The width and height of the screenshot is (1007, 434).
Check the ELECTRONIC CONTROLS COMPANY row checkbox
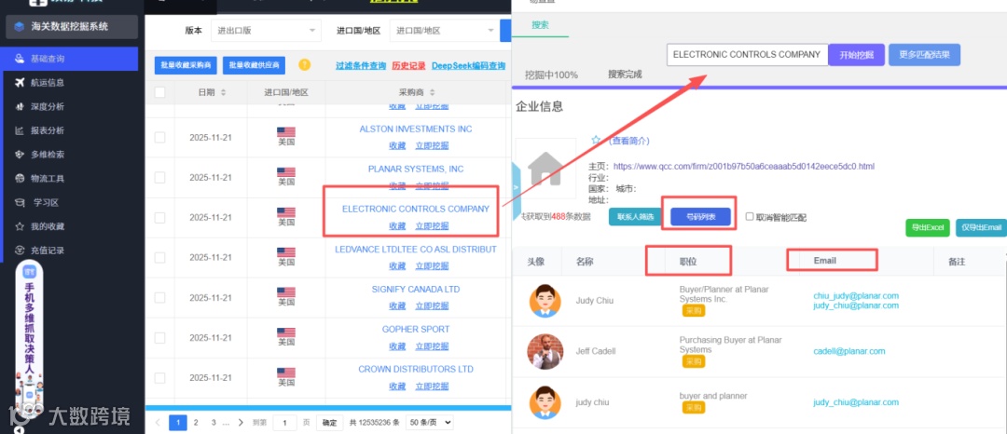[160, 218]
